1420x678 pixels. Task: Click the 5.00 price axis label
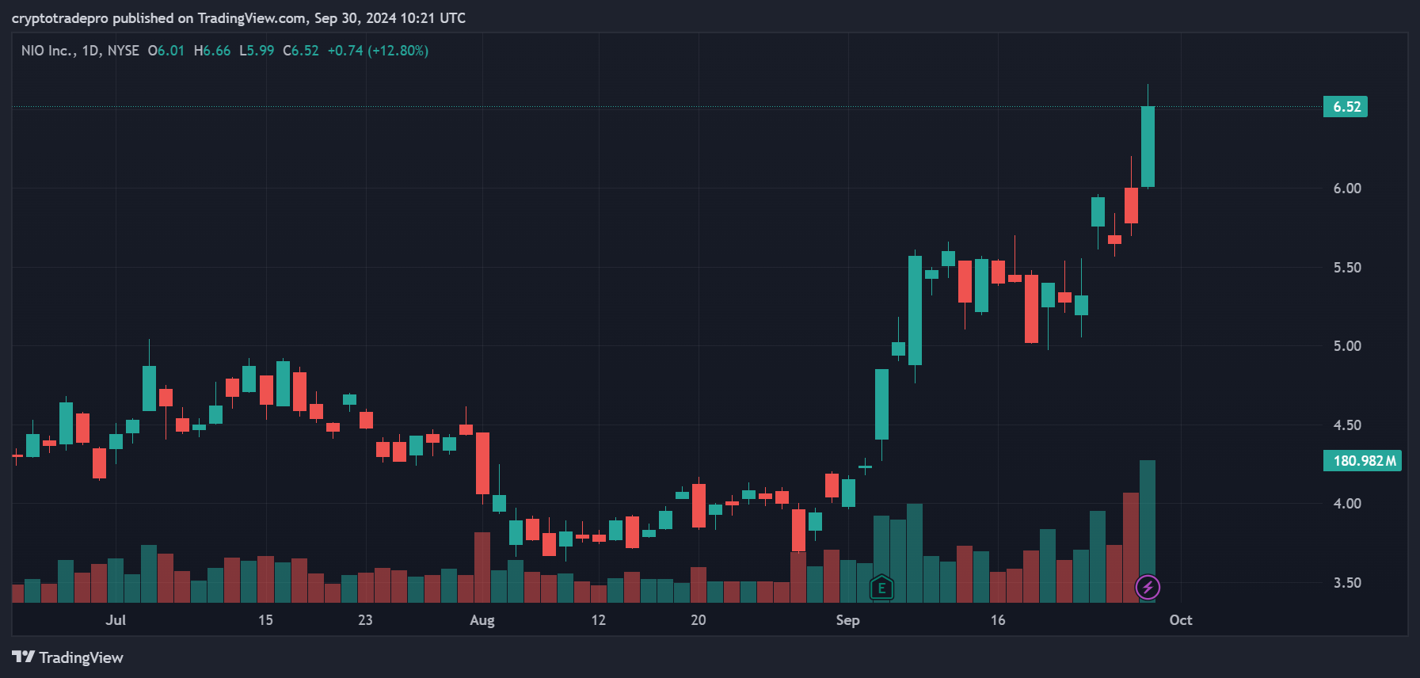pos(1347,346)
